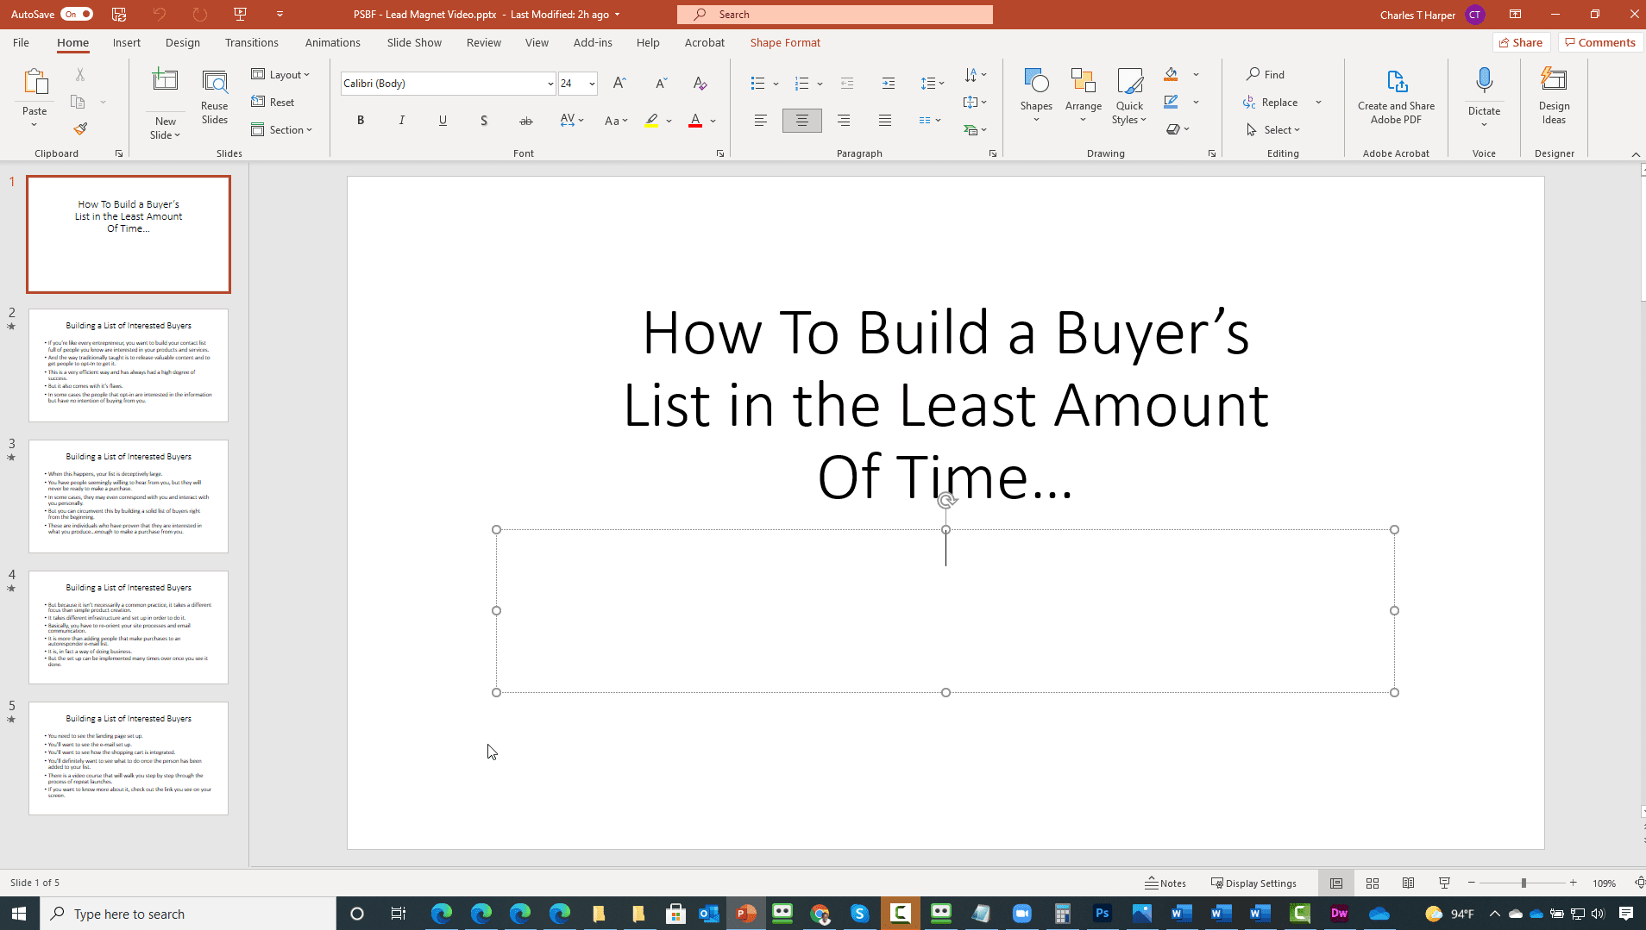Open font name dropdown
The height and width of the screenshot is (930, 1646).
(550, 84)
